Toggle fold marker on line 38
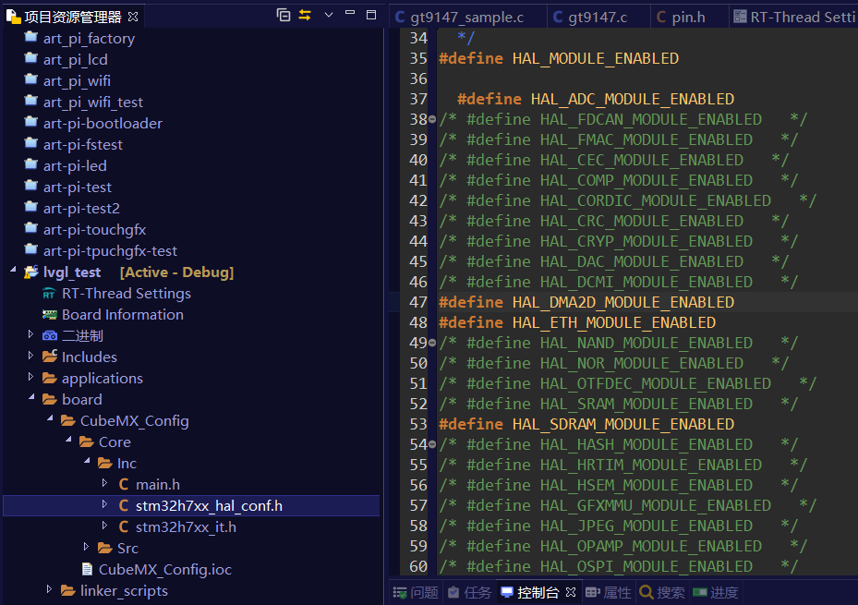The height and width of the screenshot is (605, 858). [x=432, y=119]
